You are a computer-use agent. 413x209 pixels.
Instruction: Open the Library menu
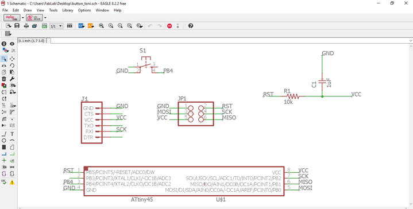point(68,10)
